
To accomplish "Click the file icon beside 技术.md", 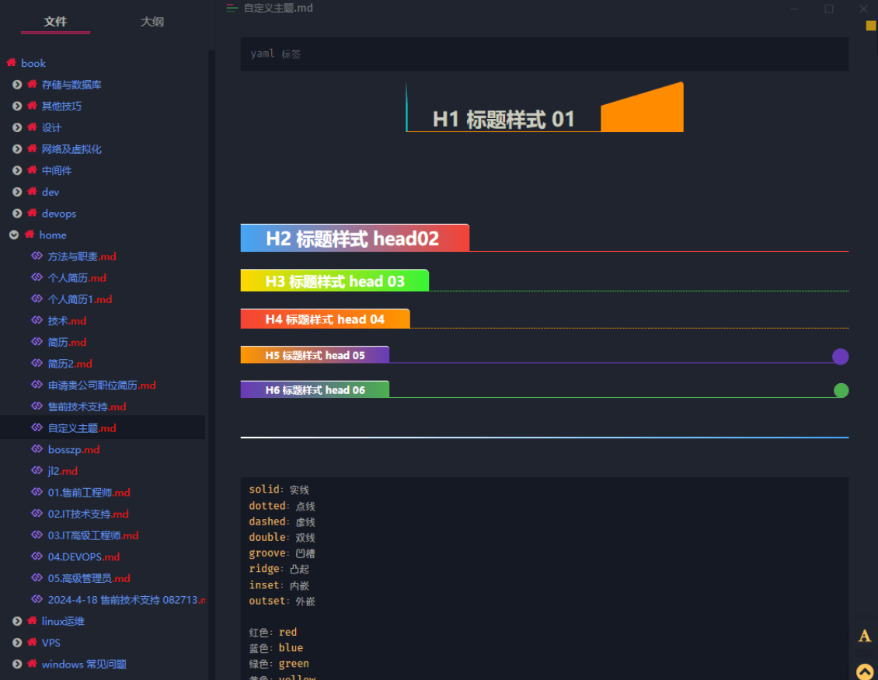I will 37,320.
